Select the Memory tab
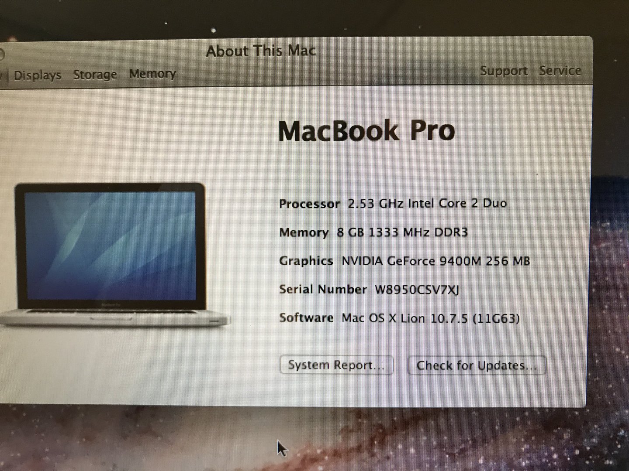Viewport: 629px width, 471px height. coord(152,74)
